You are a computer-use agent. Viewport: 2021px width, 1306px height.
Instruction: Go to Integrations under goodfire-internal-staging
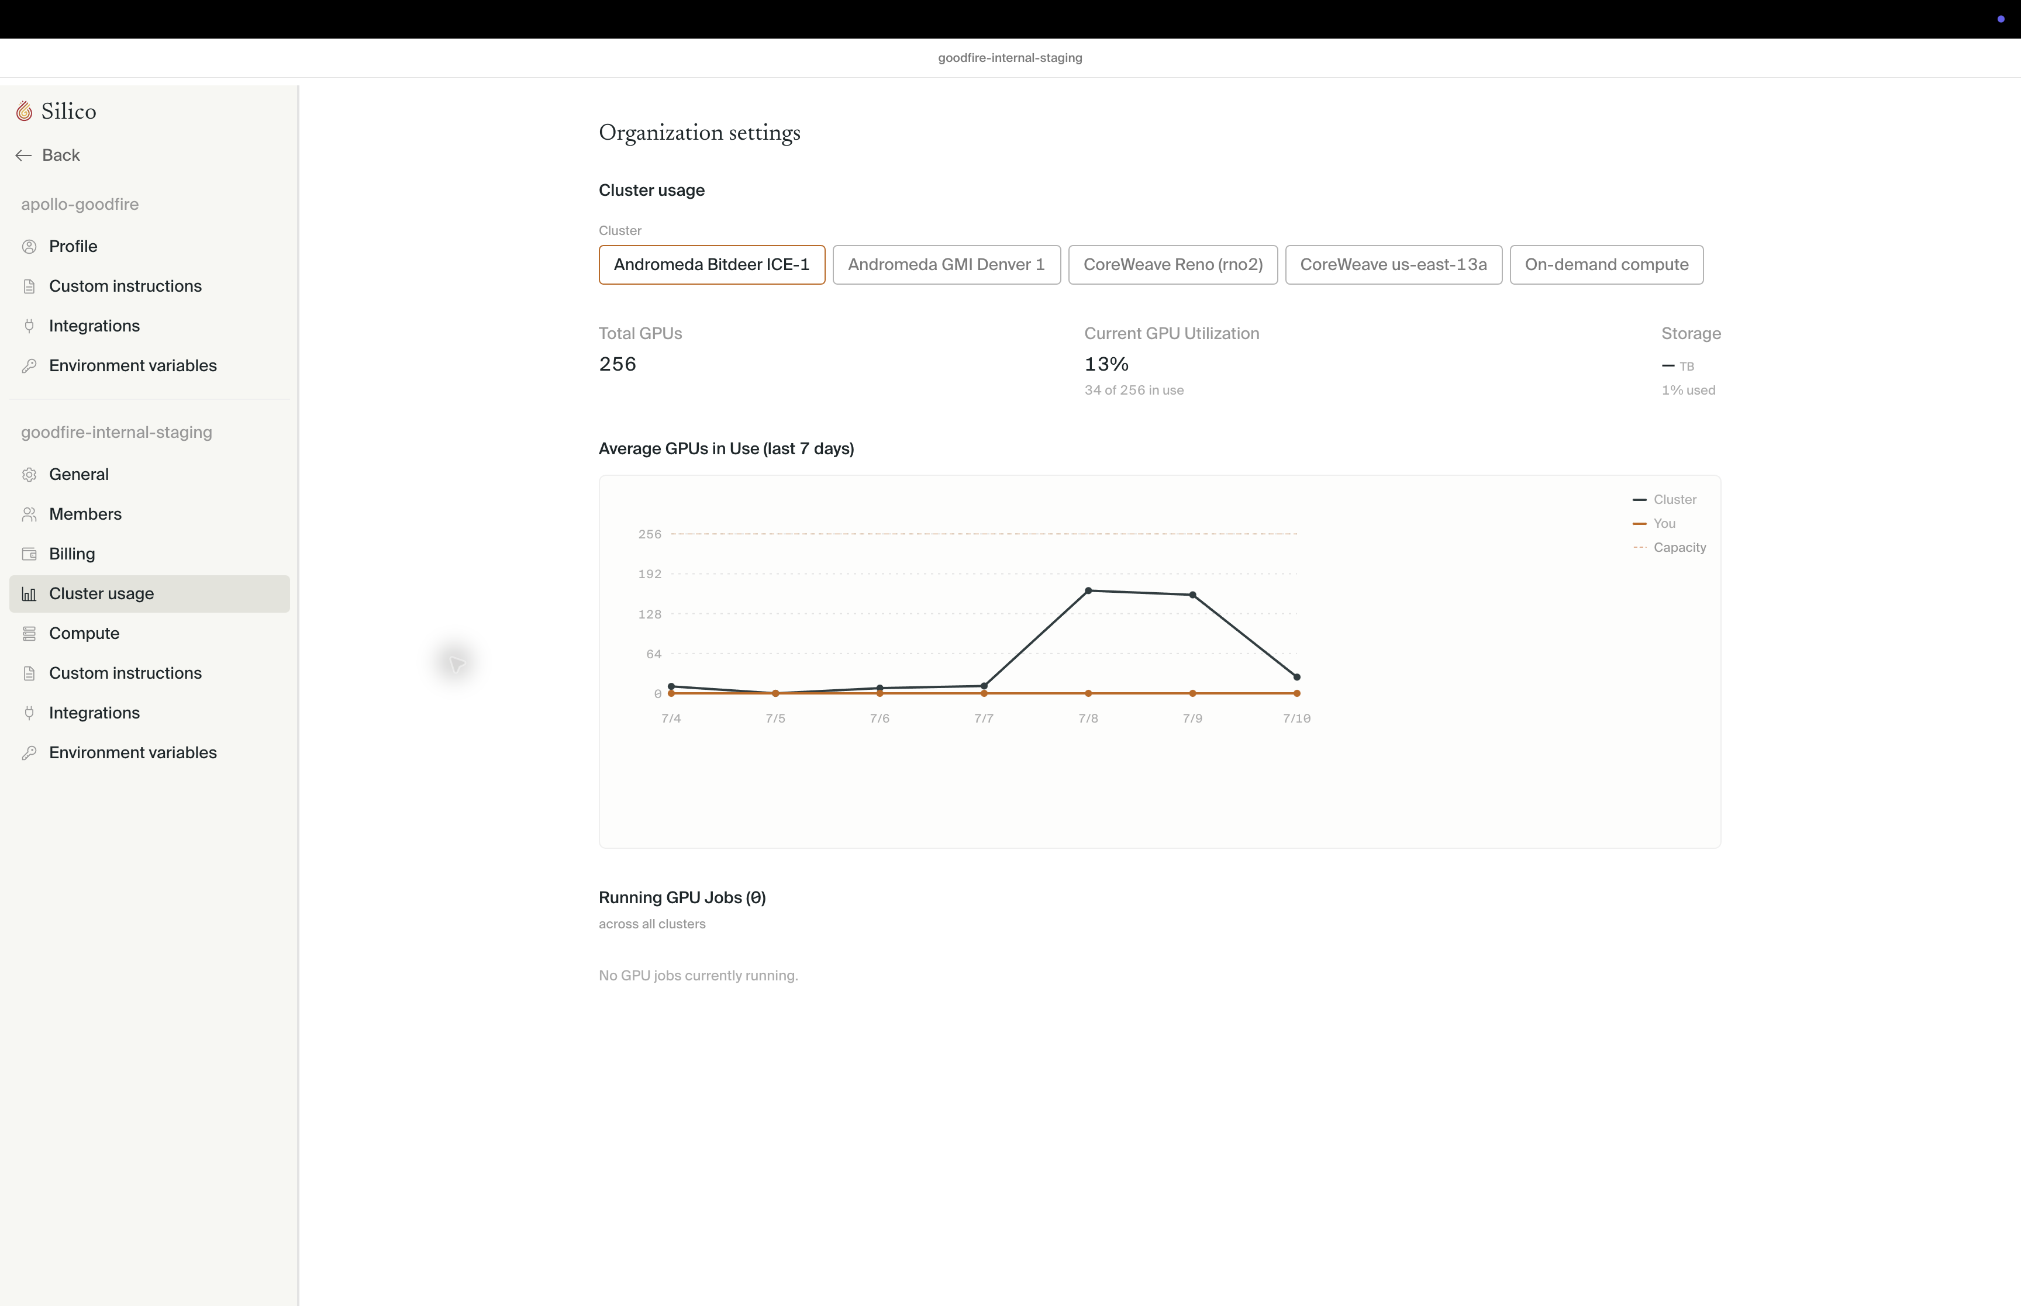click(x=149, y=714)
